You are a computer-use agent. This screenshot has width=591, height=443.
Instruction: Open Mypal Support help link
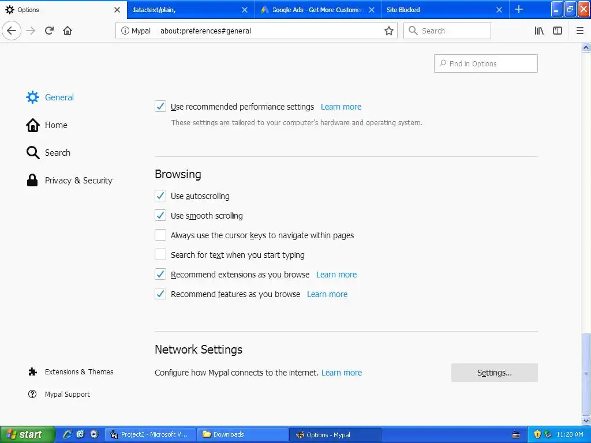59,394
